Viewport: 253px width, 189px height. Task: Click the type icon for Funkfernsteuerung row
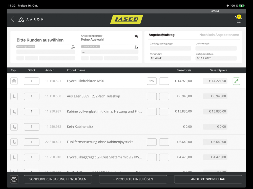[x=14, y=142]
